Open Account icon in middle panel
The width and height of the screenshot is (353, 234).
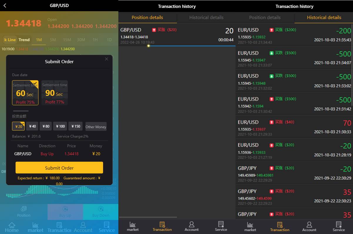point(191,226)
